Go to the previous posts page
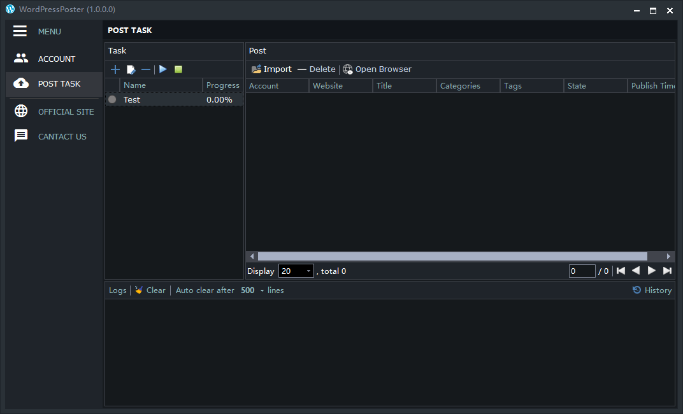Viewport: 683px width, 414px height. pyautogui.click(x=636, y=271)
